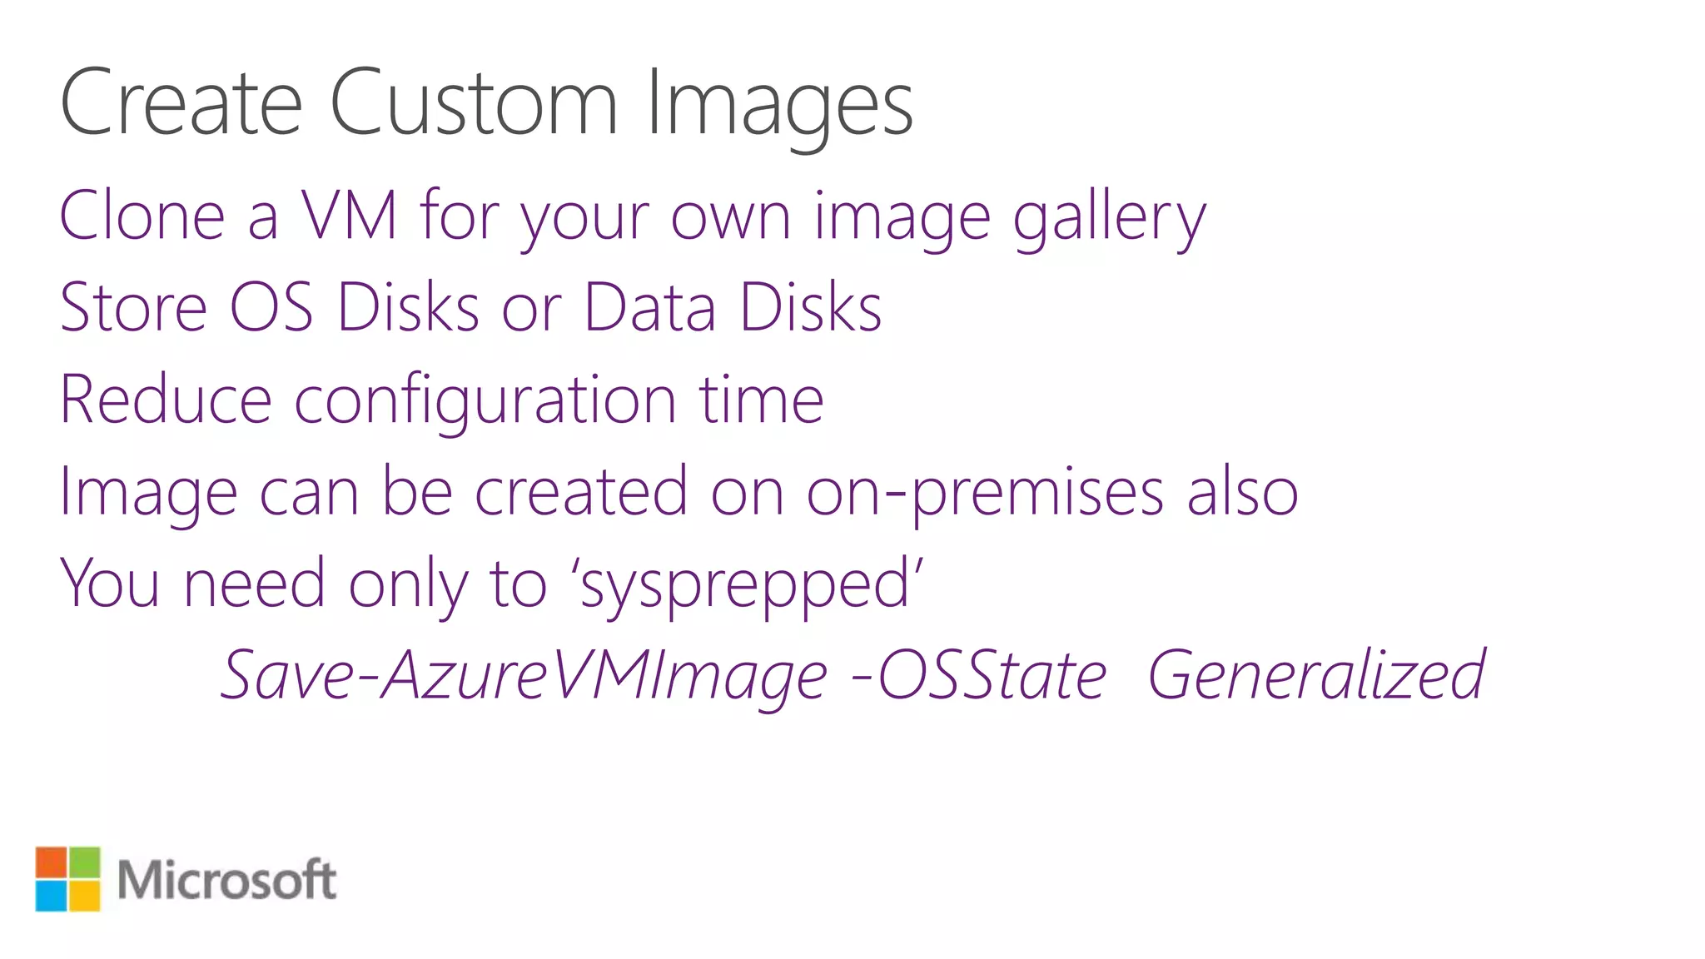Click the 'Reduce configuration time' line

[x=441, y=400]
